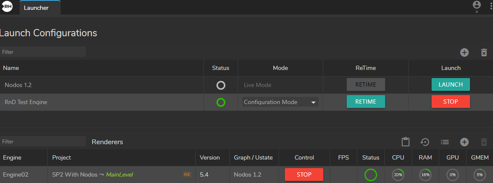Toggle the RnD Test Engine status indicator

pos(220,102)
